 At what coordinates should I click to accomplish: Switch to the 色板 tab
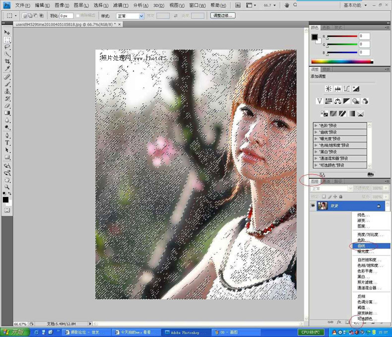326,27
